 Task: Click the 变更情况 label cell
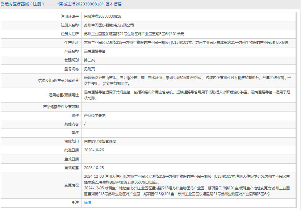point(41,185)
